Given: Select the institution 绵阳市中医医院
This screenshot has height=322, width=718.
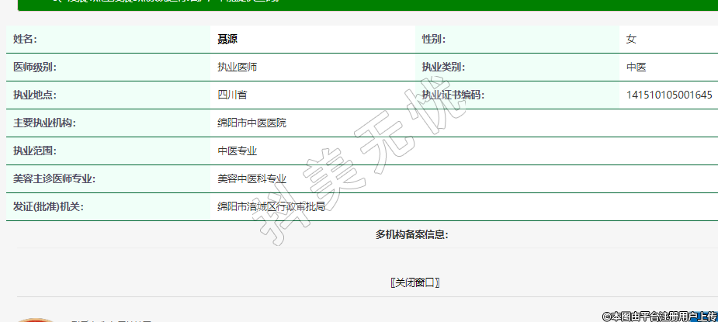Looking at the screenshot, I should [x=251, y=123].
